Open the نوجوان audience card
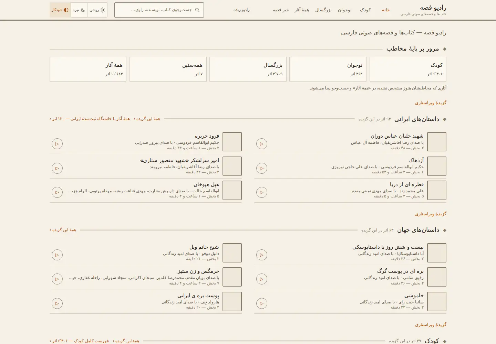Image resolution: width=496 pixels, height=344 pixels. (328, 69)
